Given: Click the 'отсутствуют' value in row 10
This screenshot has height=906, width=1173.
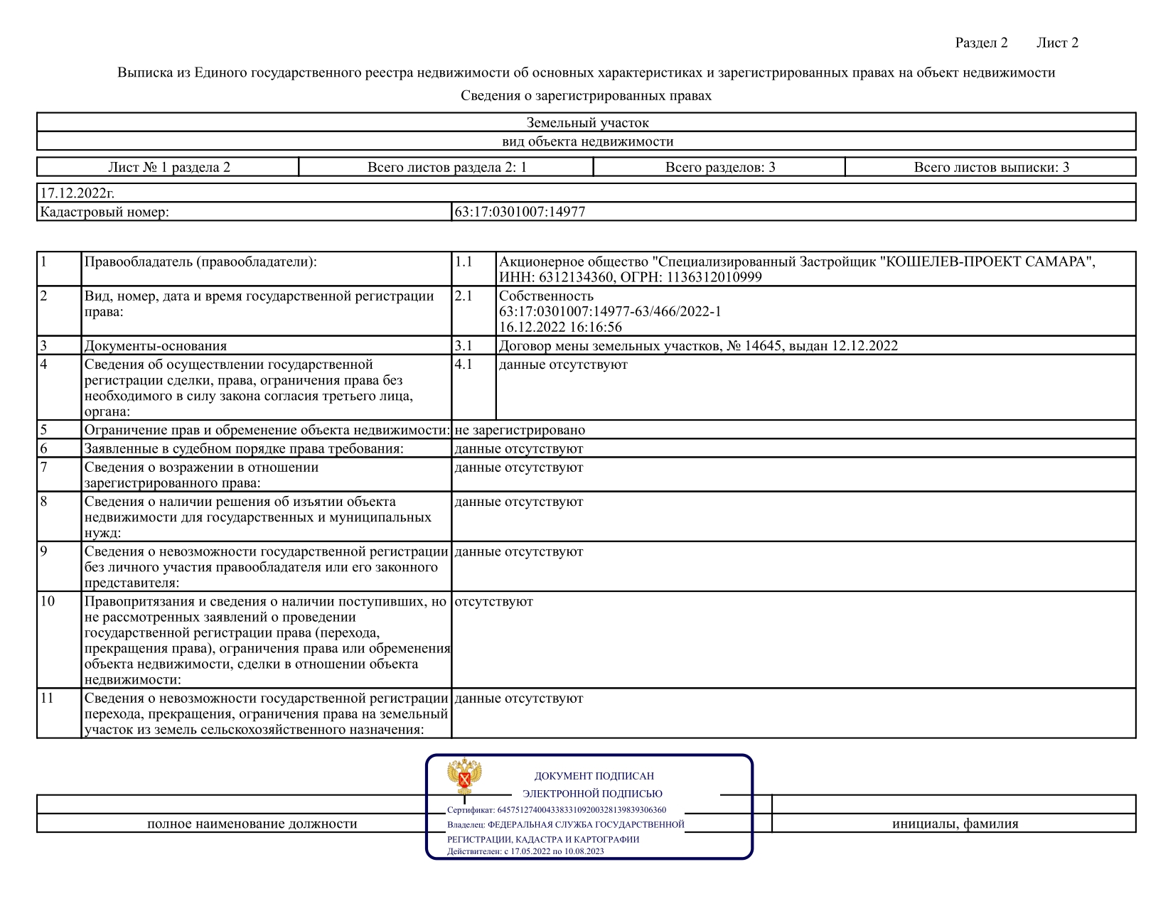Looking at the screenshot, I should coord(493,601).
